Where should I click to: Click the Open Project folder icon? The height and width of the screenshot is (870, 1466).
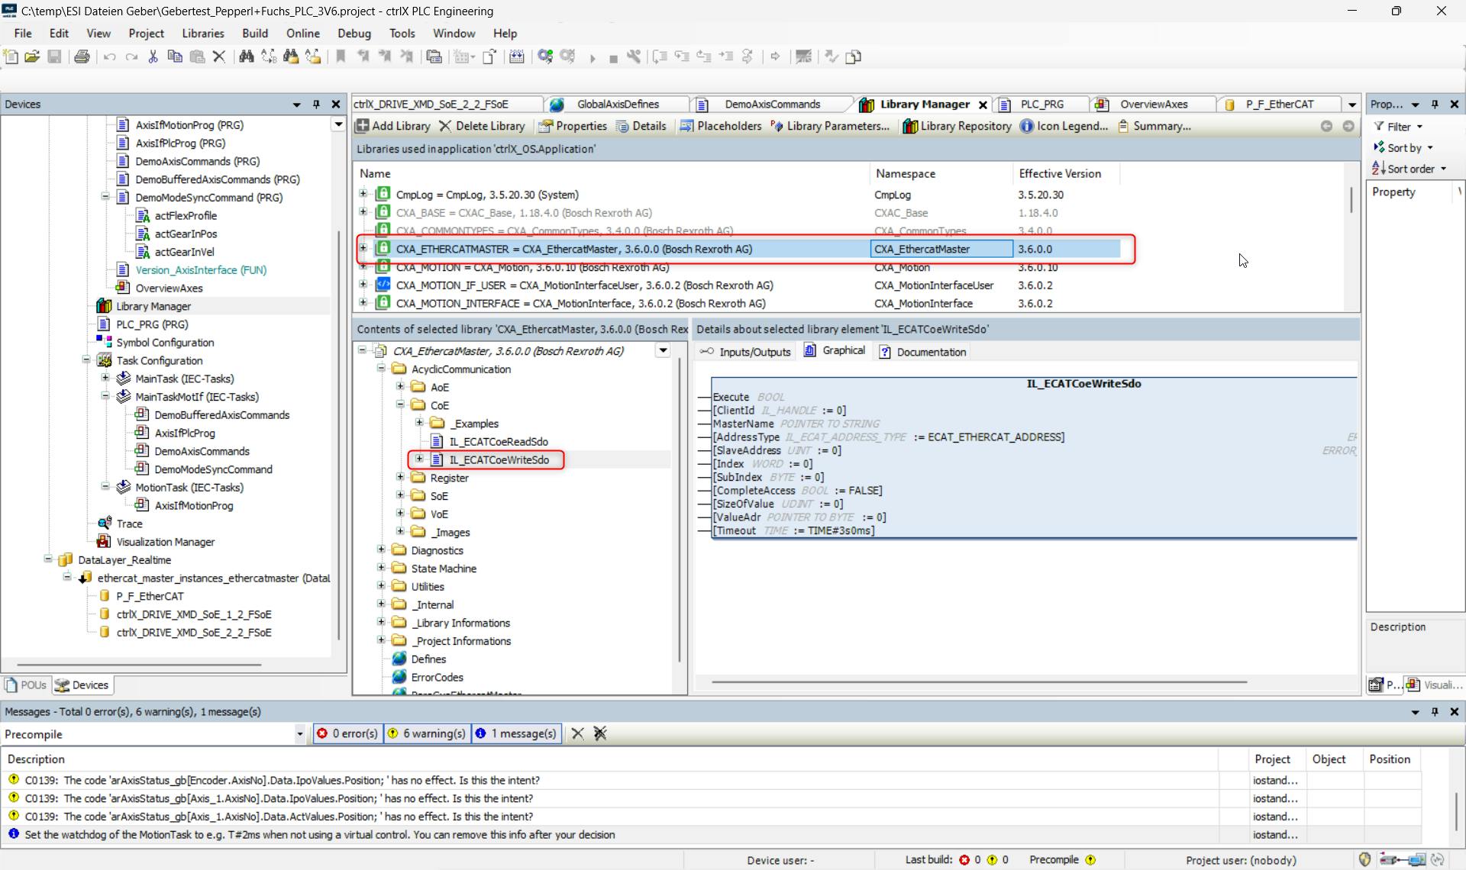32,56
